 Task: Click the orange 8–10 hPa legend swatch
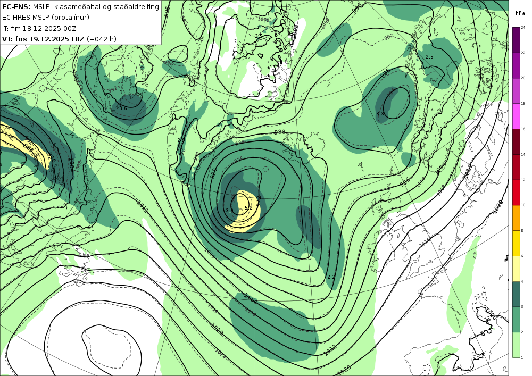coord(516,218)
